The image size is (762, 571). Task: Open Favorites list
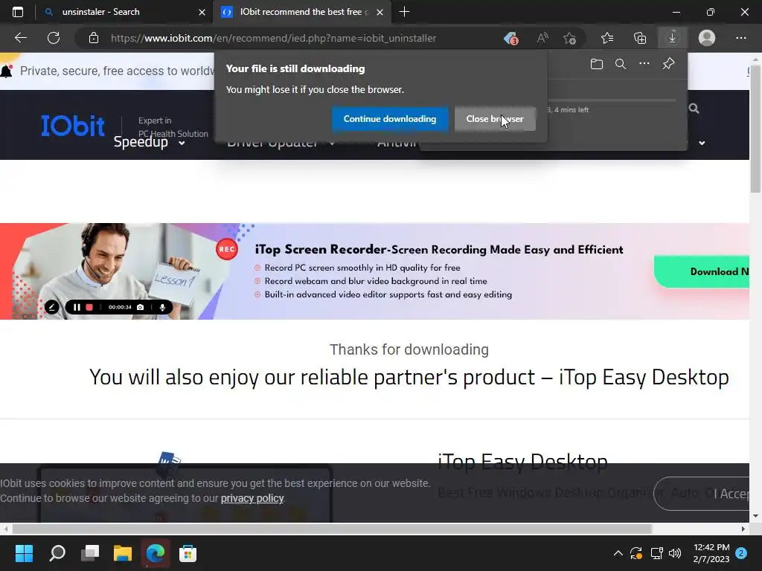tap(607, 38)
